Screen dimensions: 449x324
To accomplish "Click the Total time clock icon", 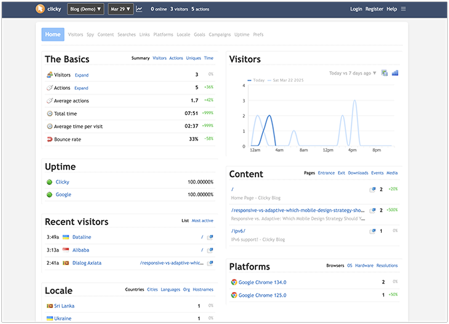I will click(x=49, y=114).
